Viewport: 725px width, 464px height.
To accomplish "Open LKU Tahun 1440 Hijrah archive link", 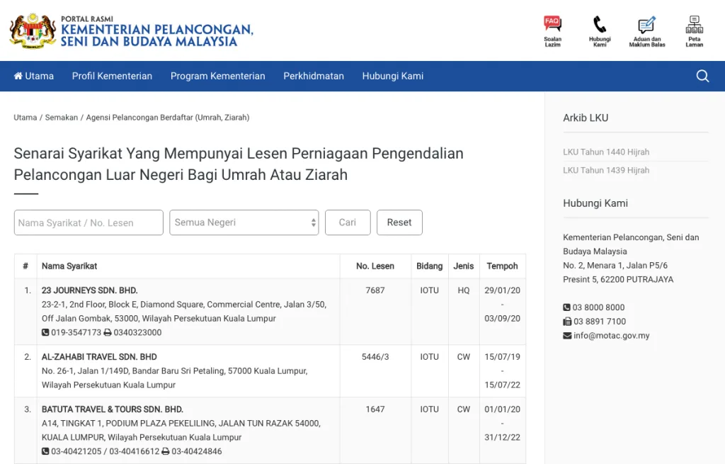I will point(605,152).
